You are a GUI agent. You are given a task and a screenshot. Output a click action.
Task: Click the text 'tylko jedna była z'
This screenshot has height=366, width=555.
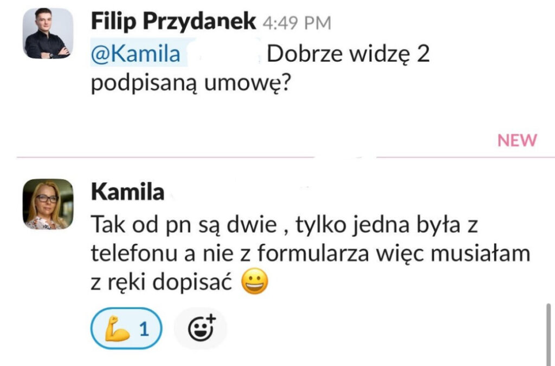(x=387, y=225)
